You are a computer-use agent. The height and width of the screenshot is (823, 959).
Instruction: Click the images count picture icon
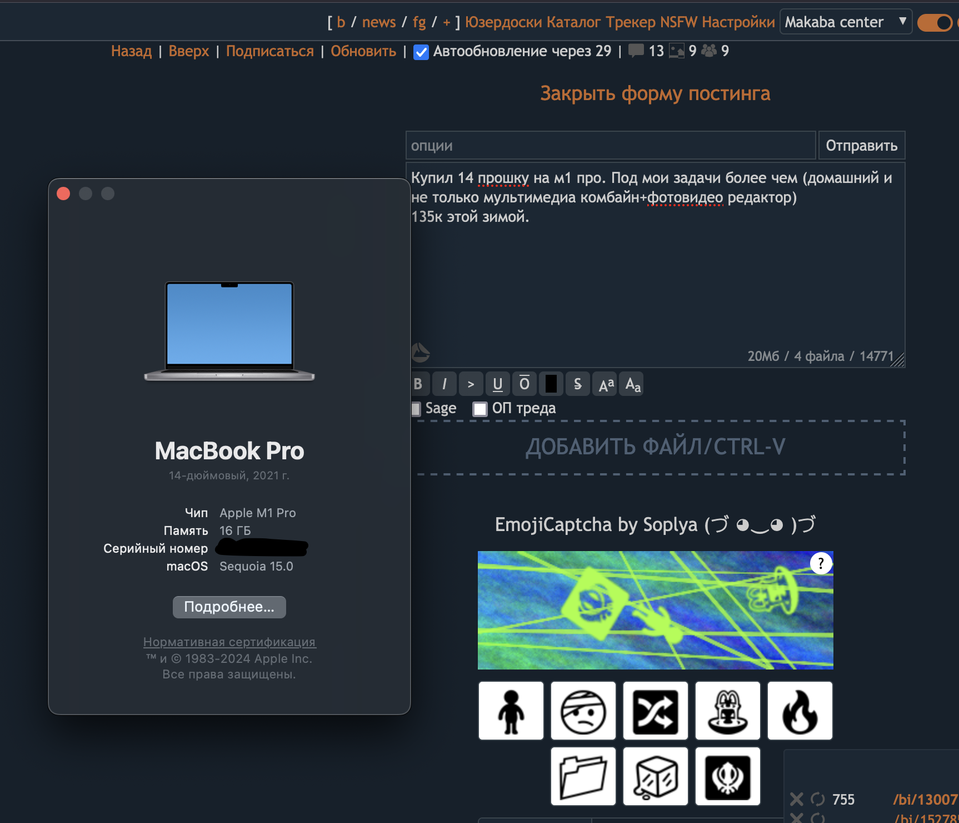(677, 51)
